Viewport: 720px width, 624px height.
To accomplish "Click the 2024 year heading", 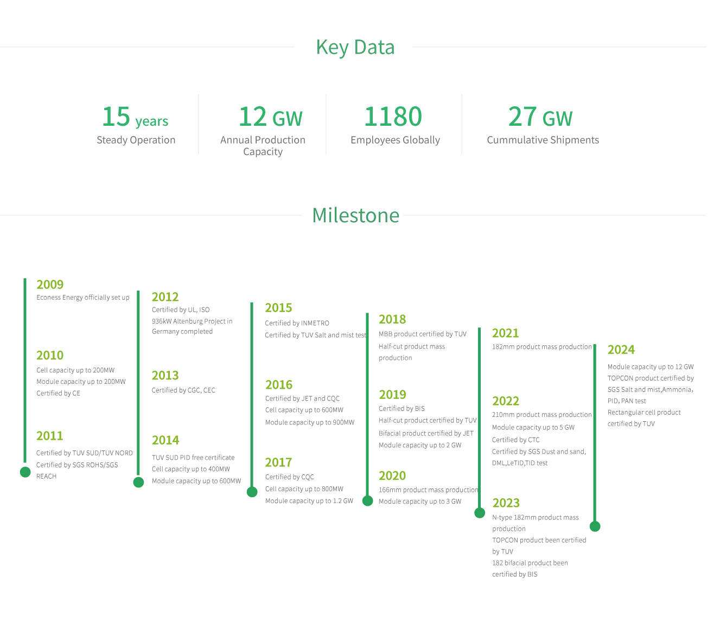I will [621, 350].
